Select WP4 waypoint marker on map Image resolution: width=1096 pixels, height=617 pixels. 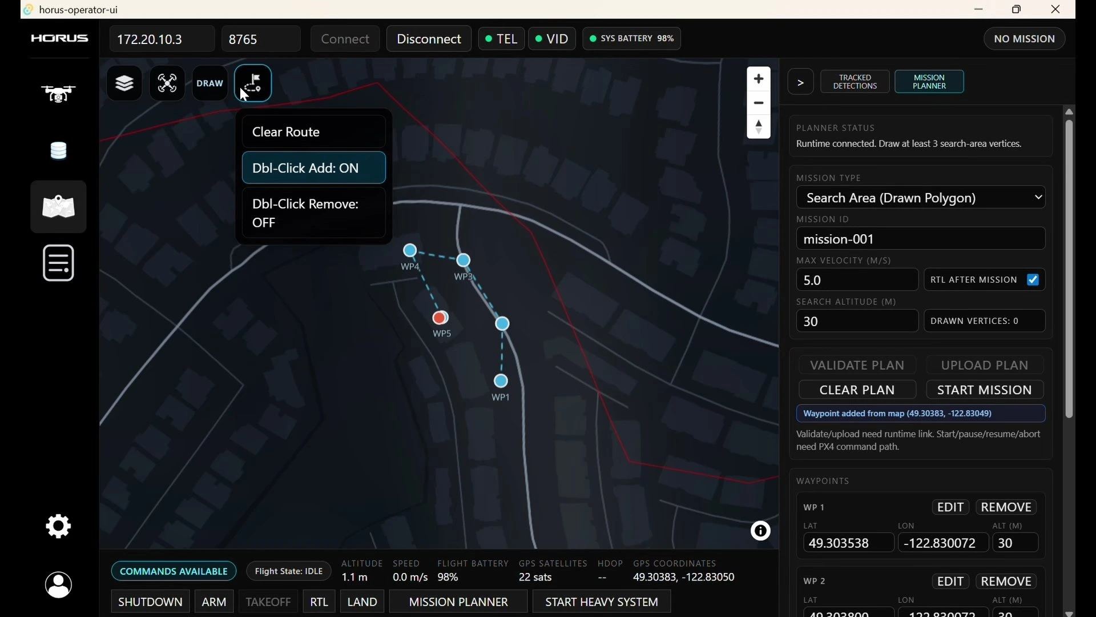[410, 250]
